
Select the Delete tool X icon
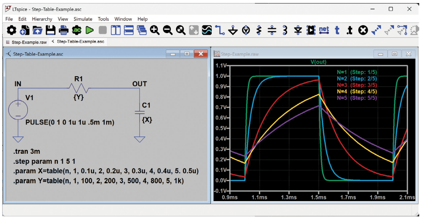(x=363, y=30)
